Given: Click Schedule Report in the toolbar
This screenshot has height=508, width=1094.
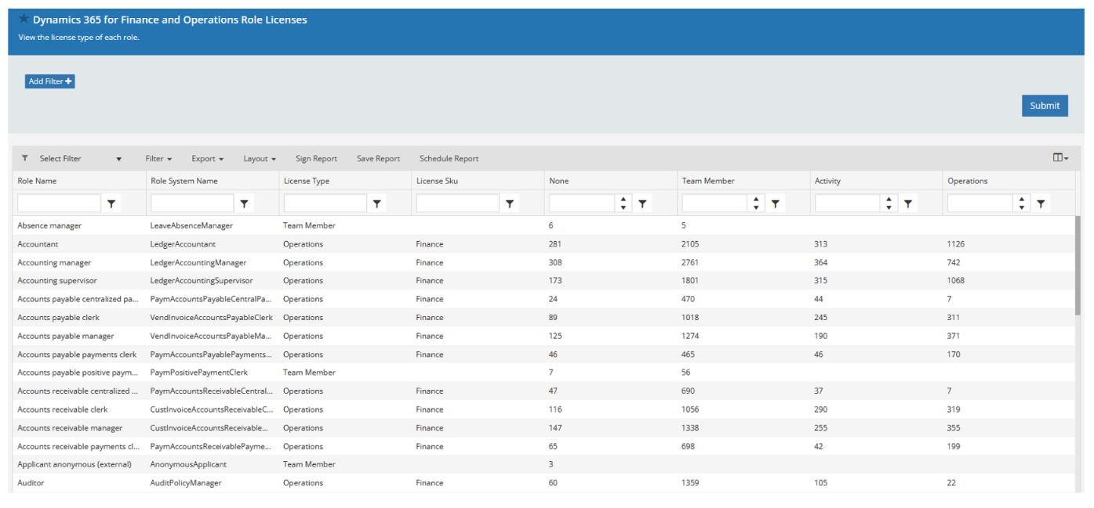Looking at the screenshot, I should click(449, 159).
